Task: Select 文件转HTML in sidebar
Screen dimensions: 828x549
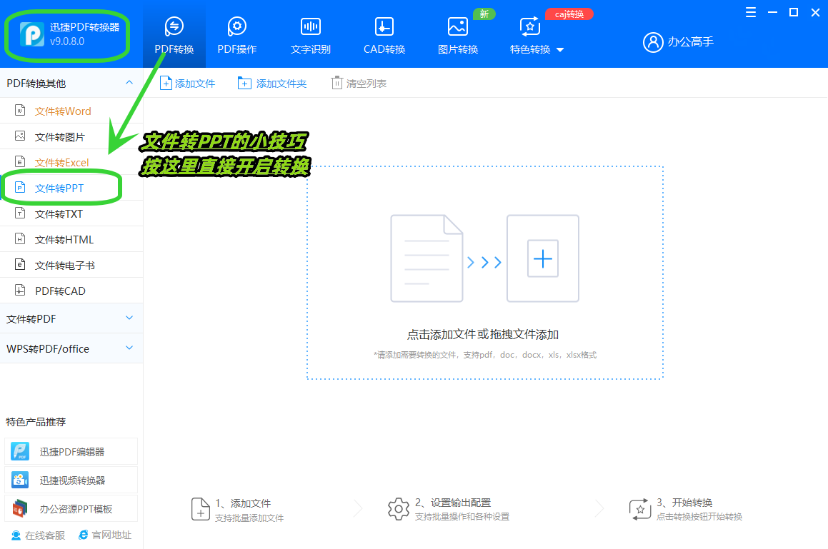Action: pos(71,240)
